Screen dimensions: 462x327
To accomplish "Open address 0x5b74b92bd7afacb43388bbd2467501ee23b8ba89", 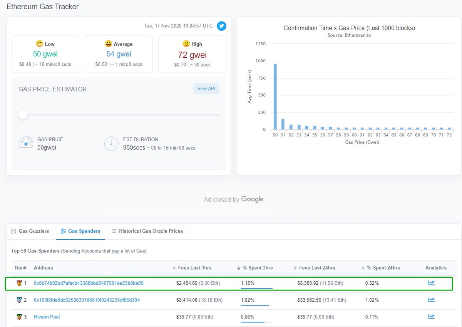I will coord(89,283).
